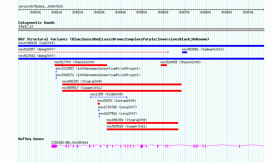273x163 pixels.
Task: Open the CCDC88C|NM_001080414 gene label
Action: (70, 143)
